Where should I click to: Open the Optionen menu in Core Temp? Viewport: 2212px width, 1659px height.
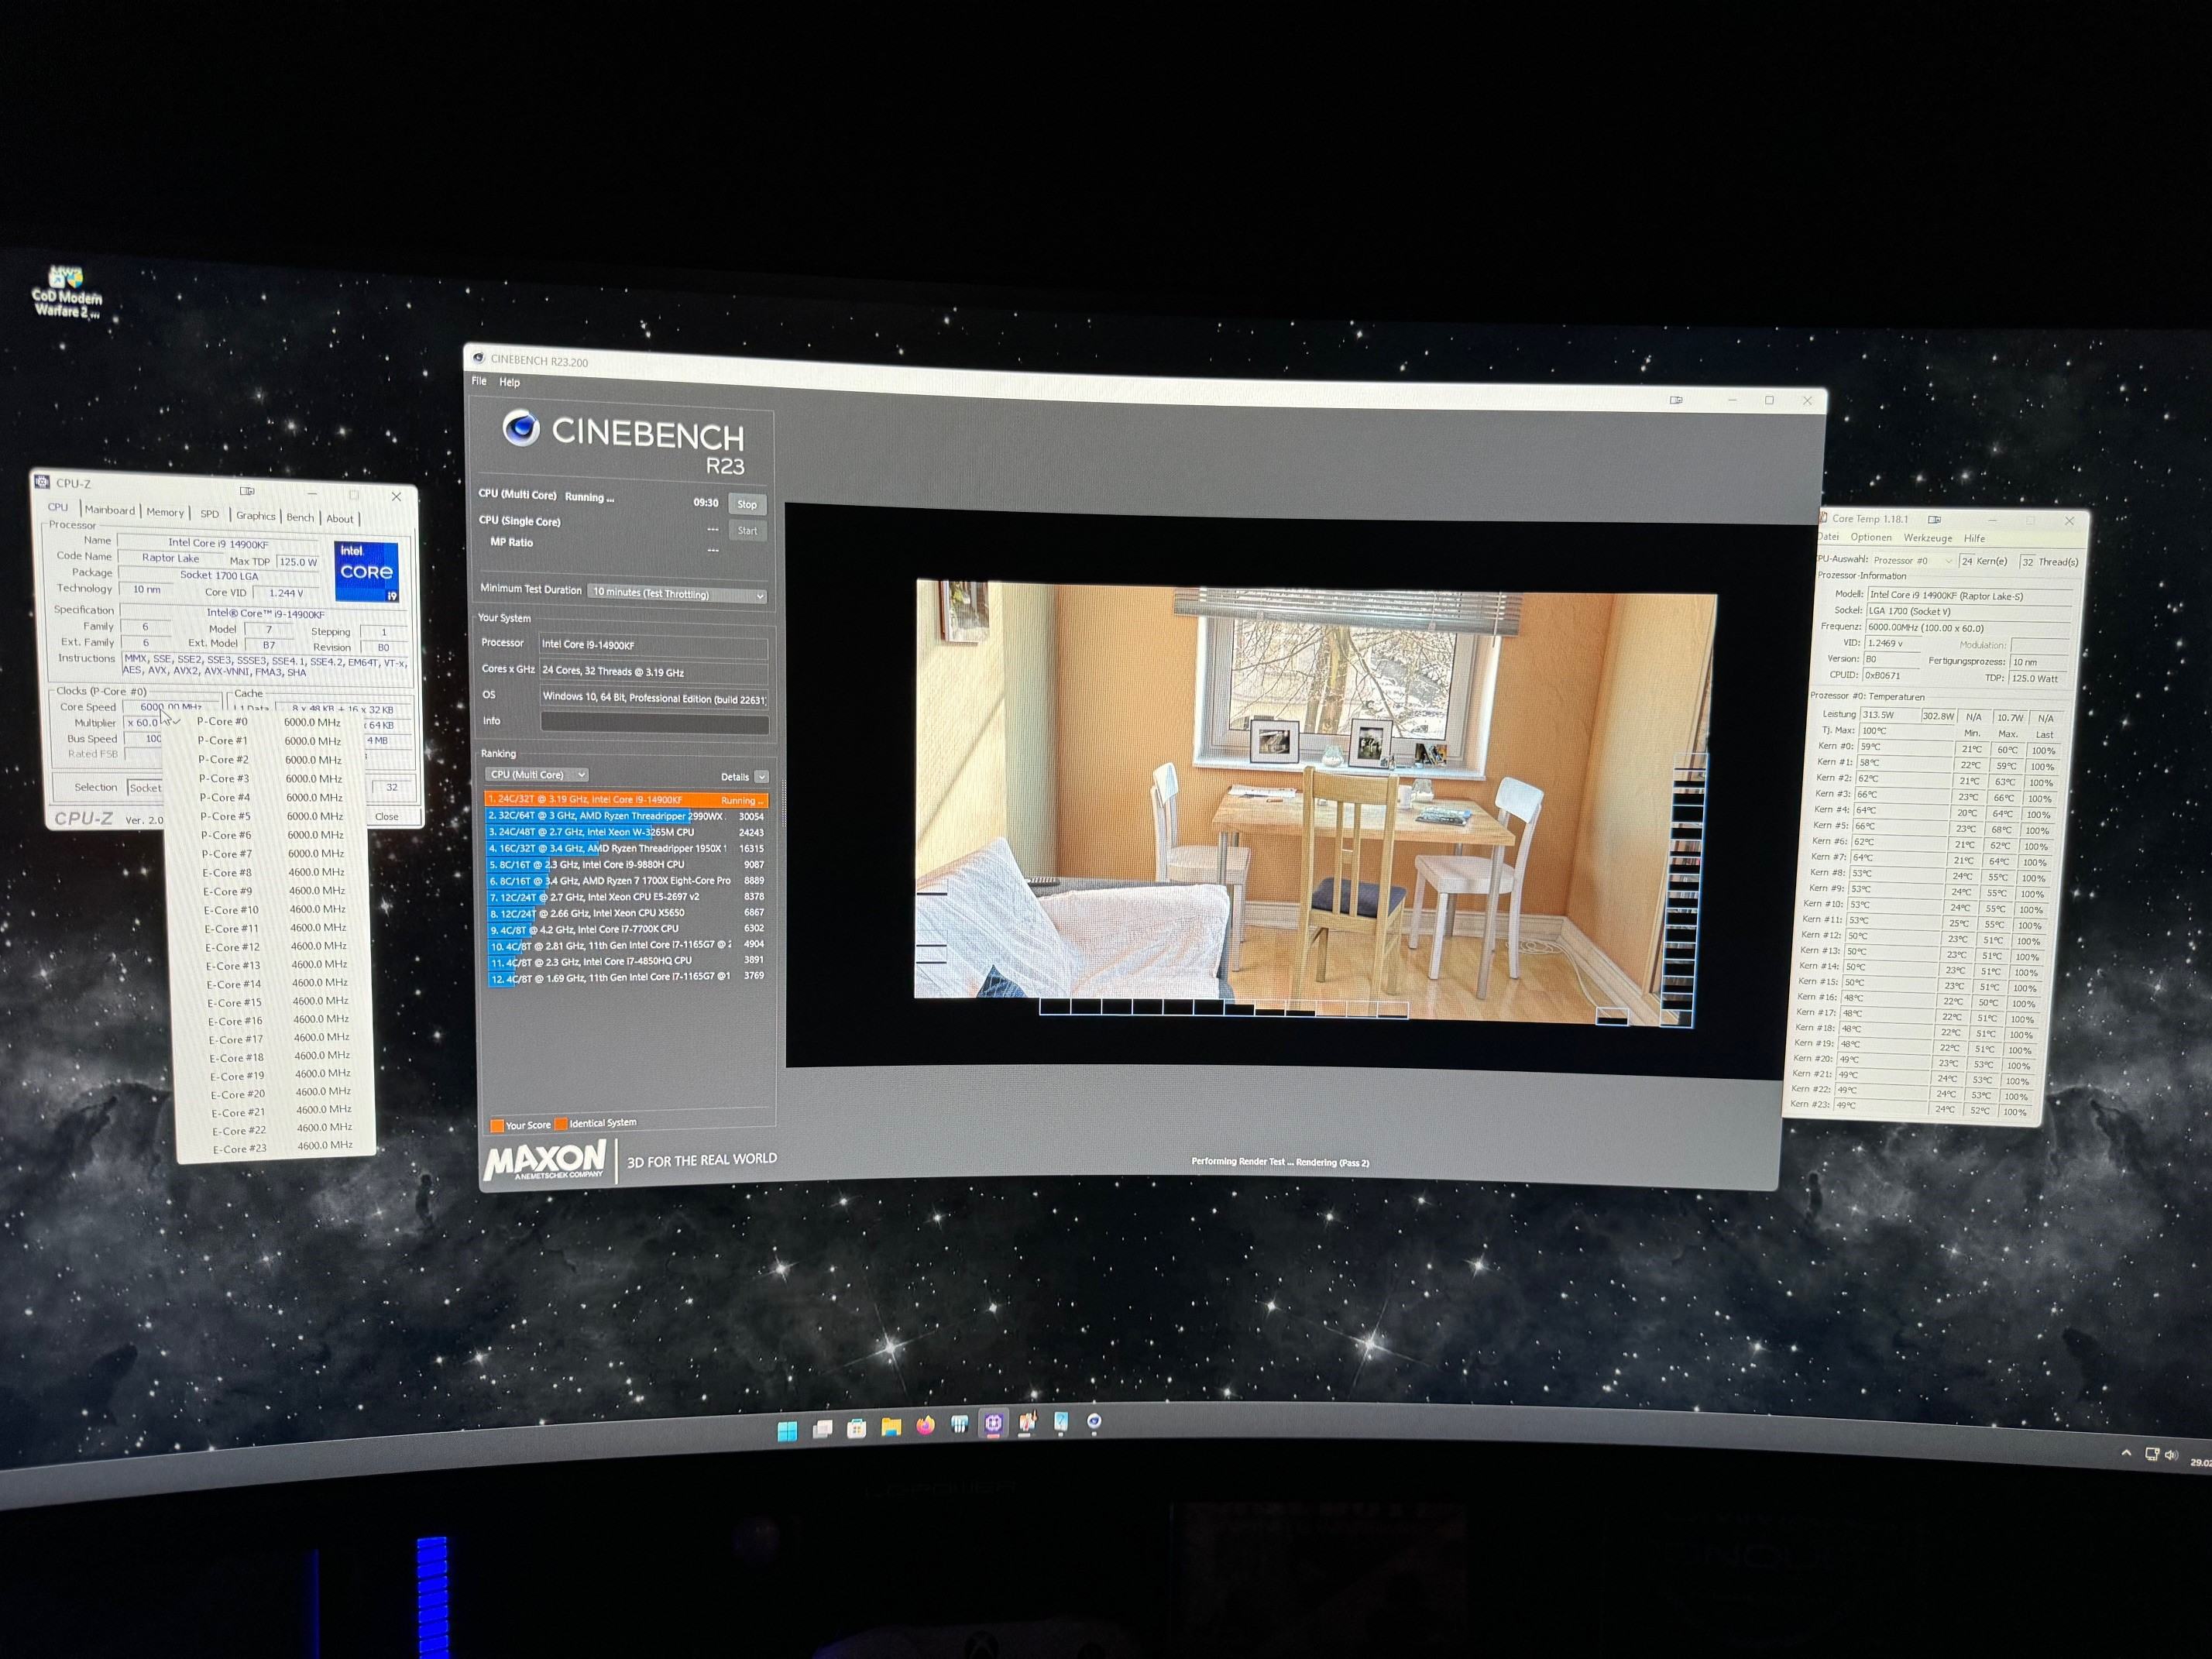tap(1870, 538)
